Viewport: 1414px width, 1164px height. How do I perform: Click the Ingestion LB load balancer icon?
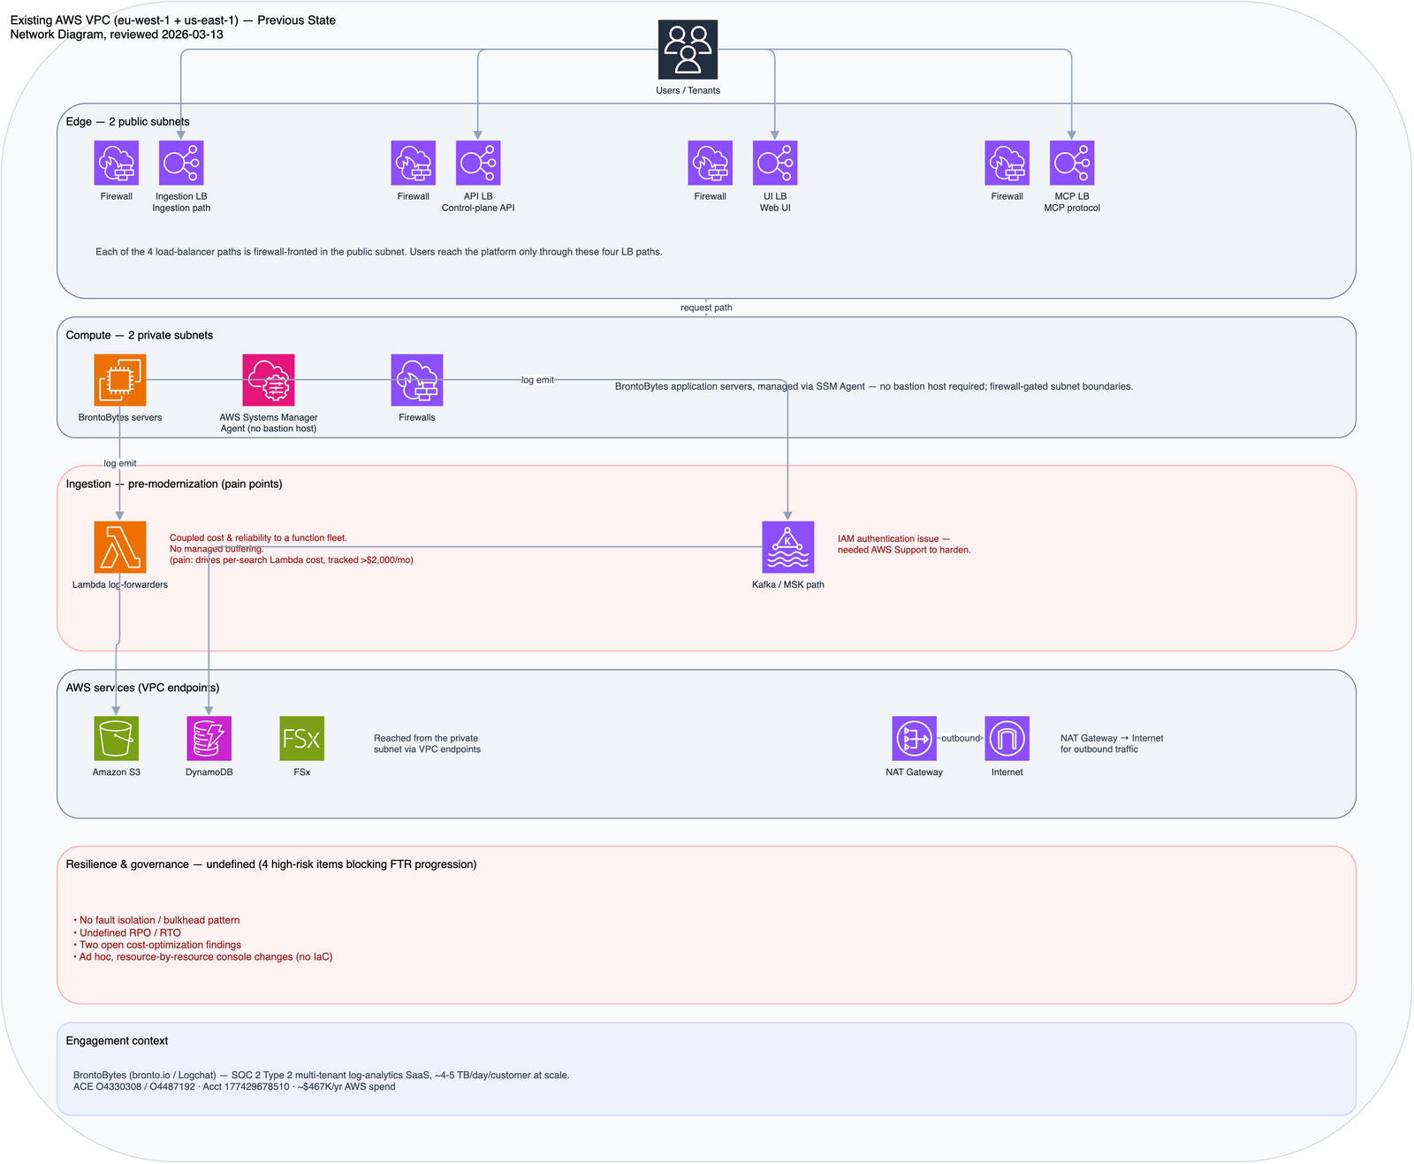(x=181, y=164)
